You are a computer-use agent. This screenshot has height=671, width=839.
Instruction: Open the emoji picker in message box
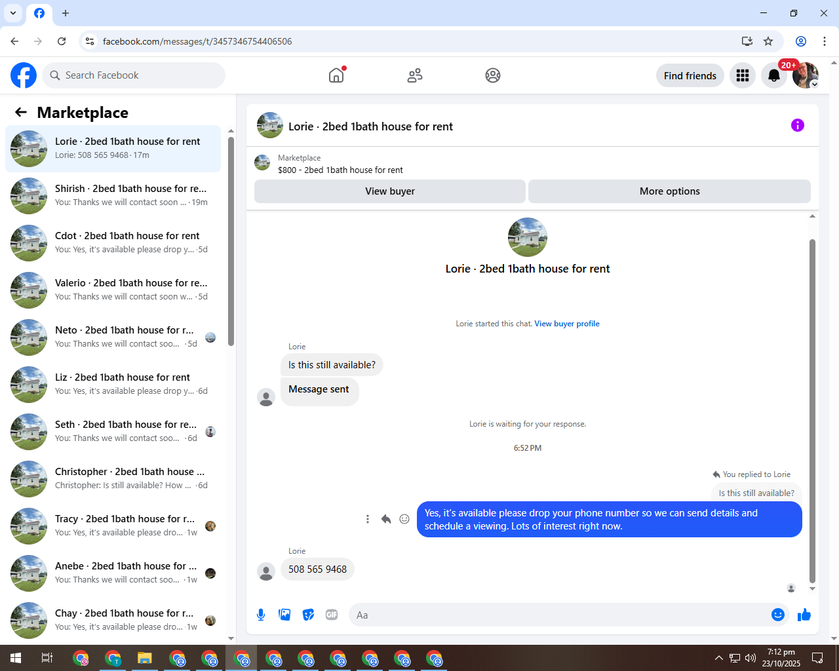coord(778,615)
